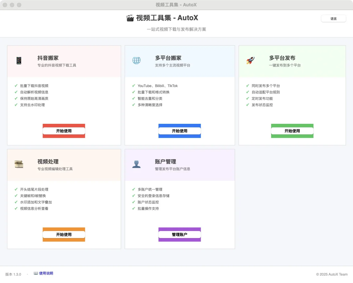Click the clapperboard icon in the page title
Image resolution: width=353 pixels, height=283 pixels.
coord(129,18)
